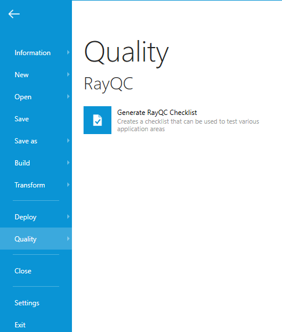282x332 pixels.
Task: Click the back arrow icon
Action: [14, 14]
